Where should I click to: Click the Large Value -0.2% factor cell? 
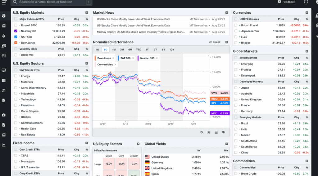point(109,164)
